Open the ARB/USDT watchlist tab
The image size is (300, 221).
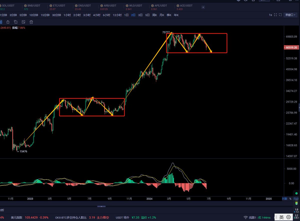(x=108, y=7)
